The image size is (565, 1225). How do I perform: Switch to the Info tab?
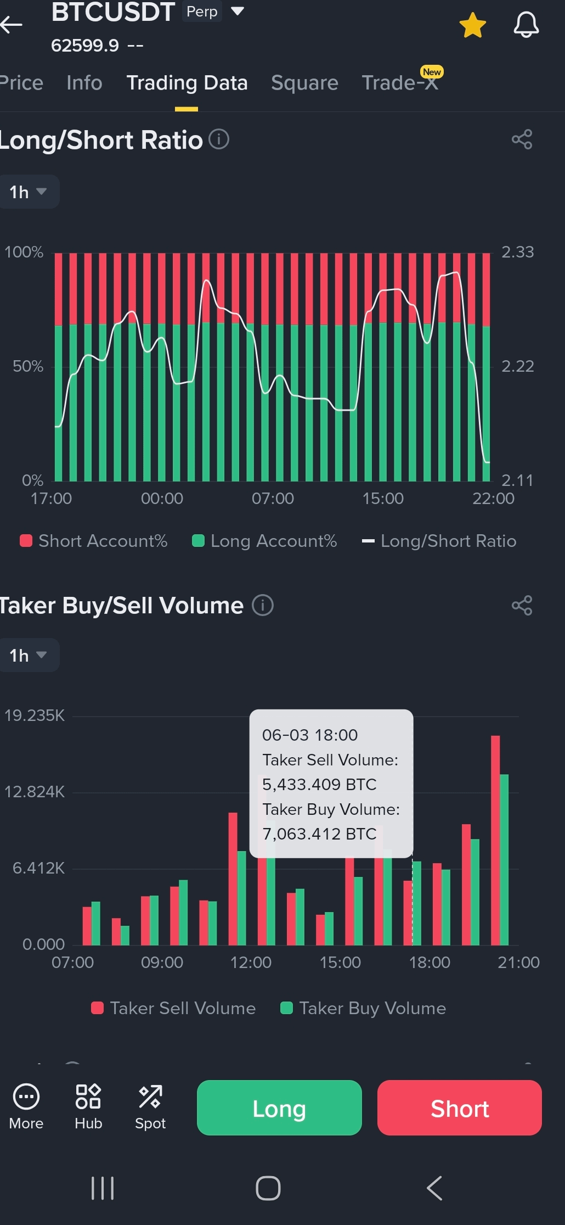(x=84, y=83)
